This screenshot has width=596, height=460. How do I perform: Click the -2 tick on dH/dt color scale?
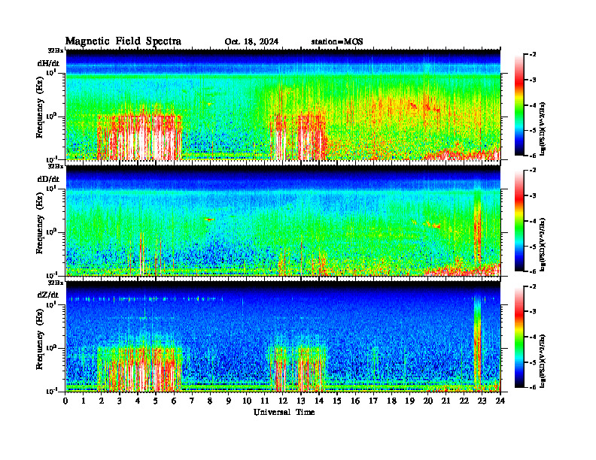[533, 55]
